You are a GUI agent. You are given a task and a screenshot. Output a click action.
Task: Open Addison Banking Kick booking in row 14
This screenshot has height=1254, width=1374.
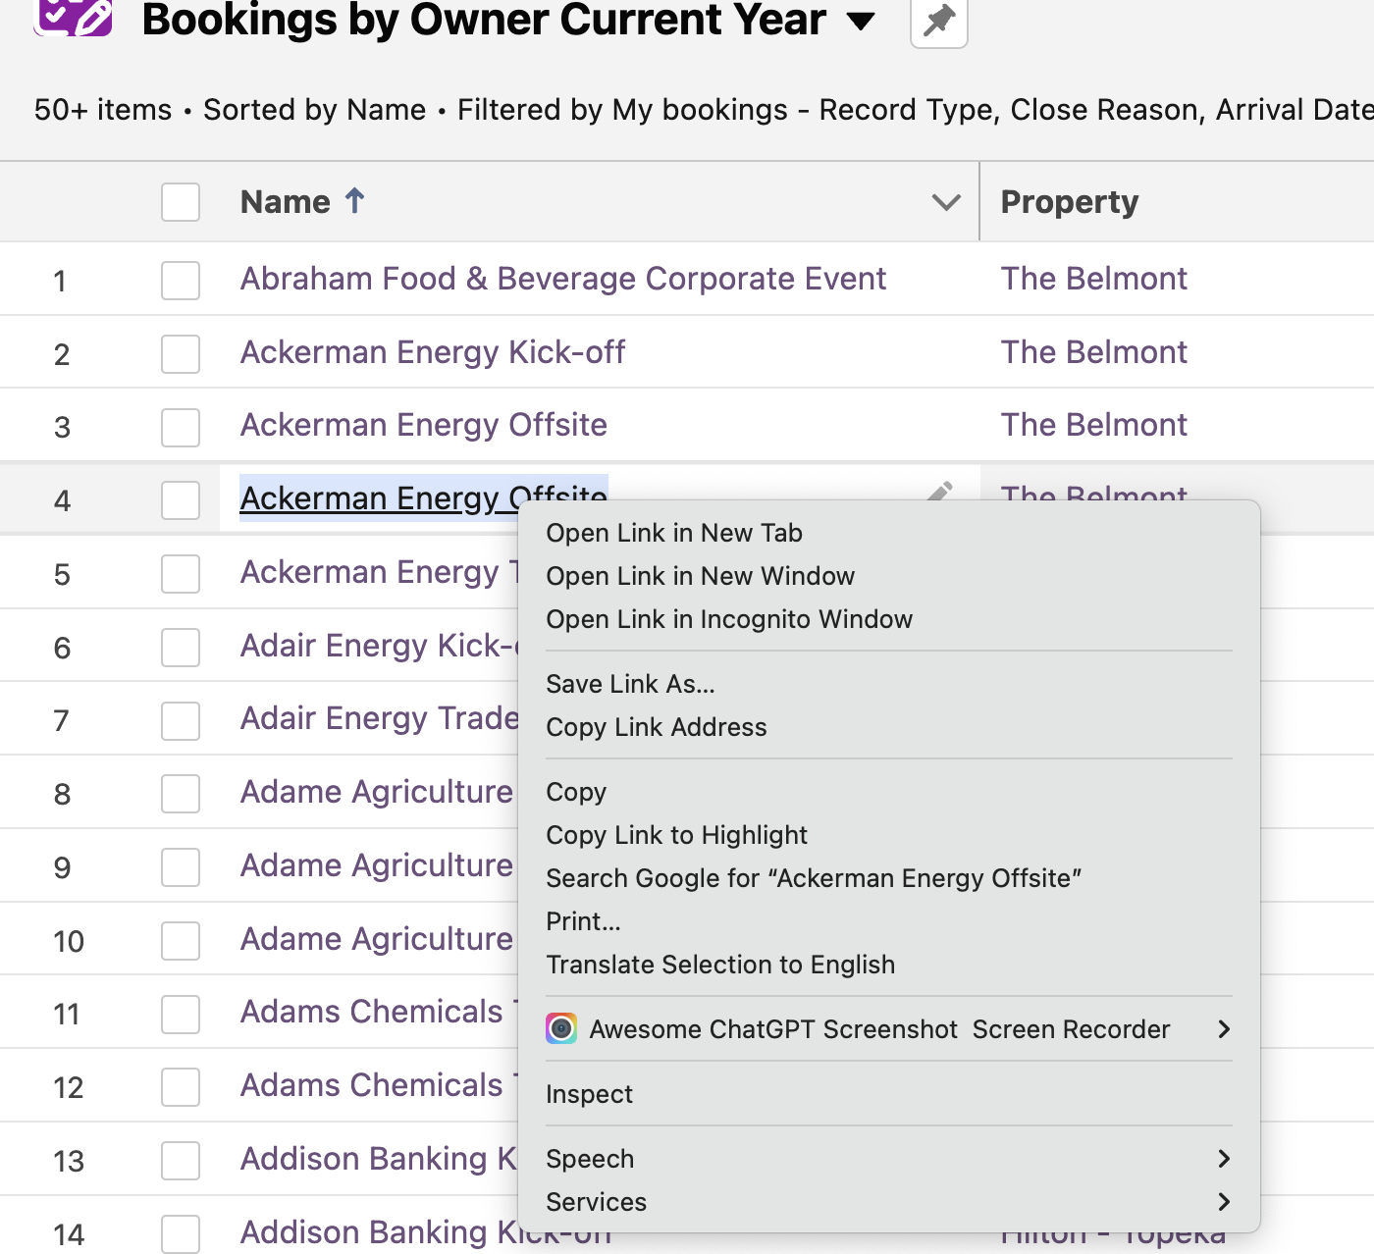[379, 1232]
